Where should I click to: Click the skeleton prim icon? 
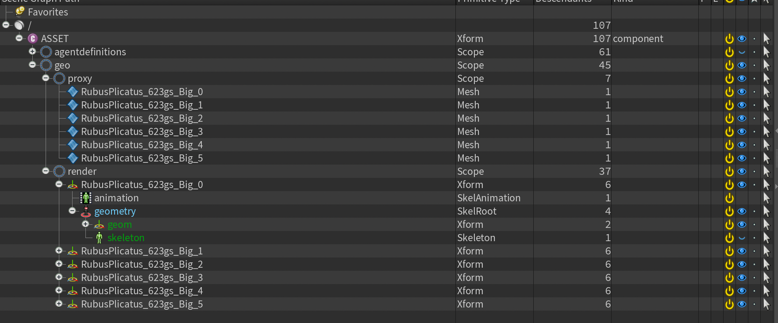(99, 238)
